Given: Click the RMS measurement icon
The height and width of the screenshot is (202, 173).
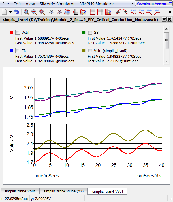Looking at the screenshot, I should tap(133, 12).
